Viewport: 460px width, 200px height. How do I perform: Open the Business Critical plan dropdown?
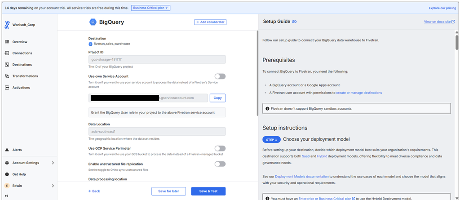[151, 8]
